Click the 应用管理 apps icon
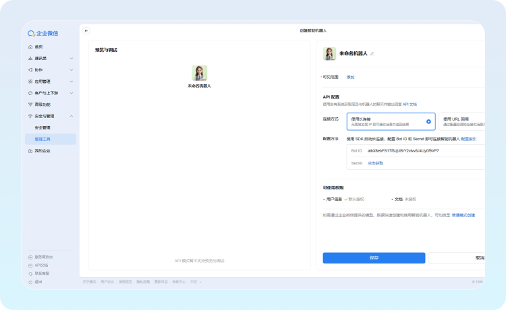This screenshot has width=506, height=310. click(x=30, y=82)
